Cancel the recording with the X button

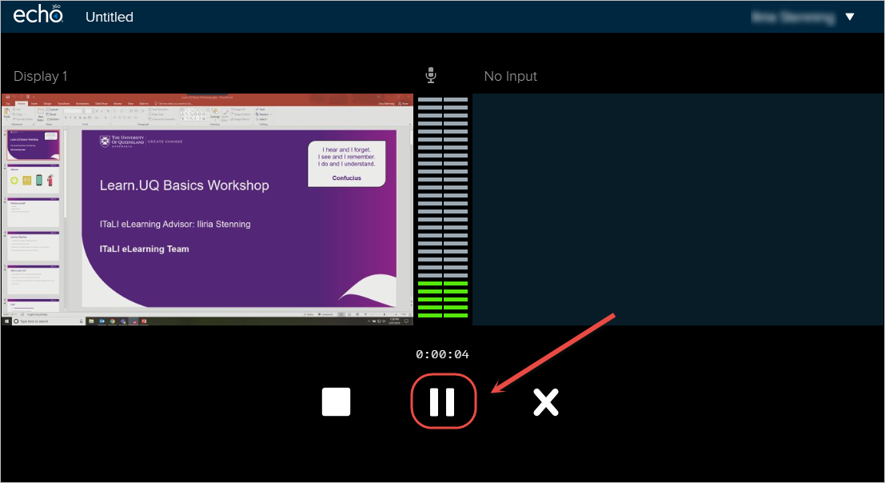pos(546,402)
